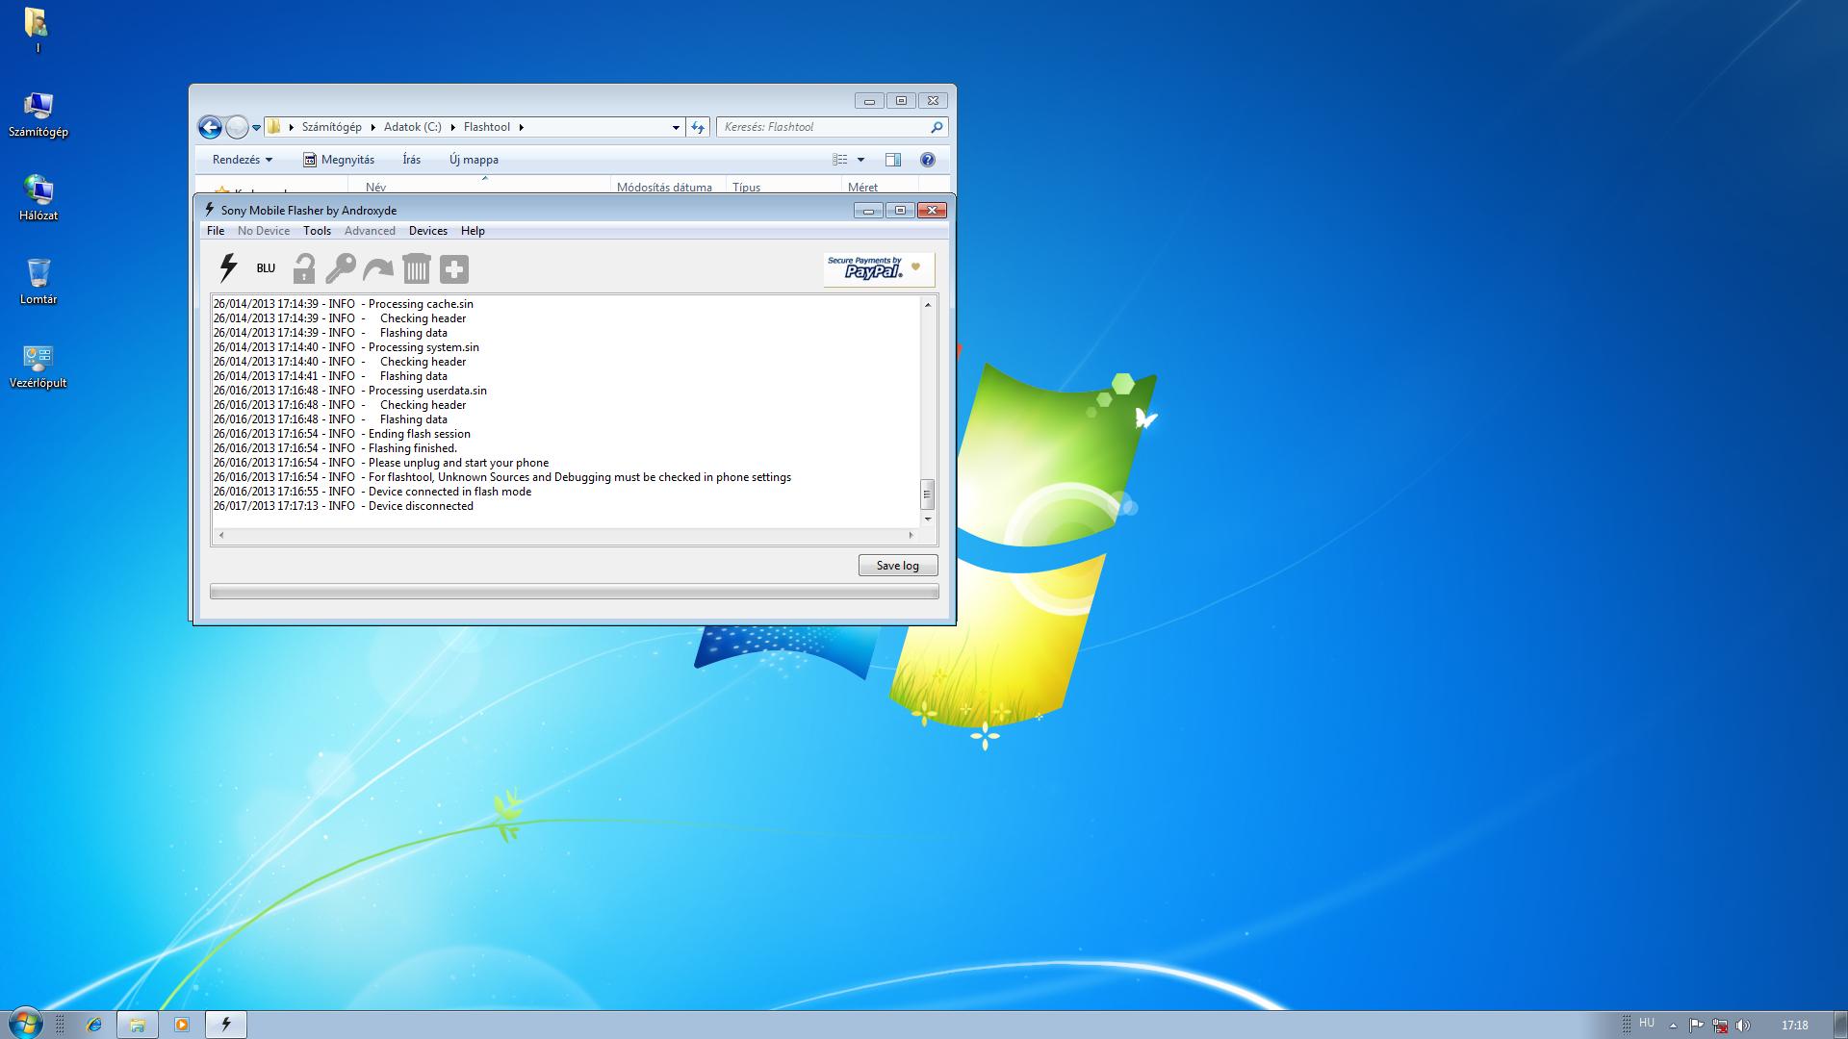
Task: Click Internet Explorer taskbar icon
Action: coord(94,1025)
